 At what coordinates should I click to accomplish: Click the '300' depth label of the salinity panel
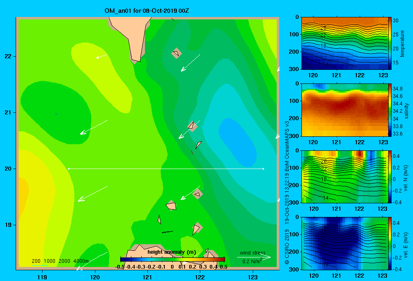pos(294,136)
